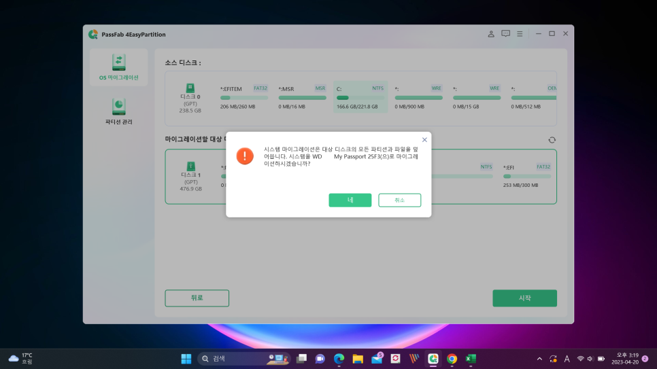Open the red sync app on taskbar

click(395, 359)
